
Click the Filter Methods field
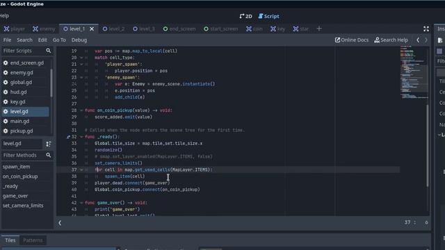pos(27,155)
